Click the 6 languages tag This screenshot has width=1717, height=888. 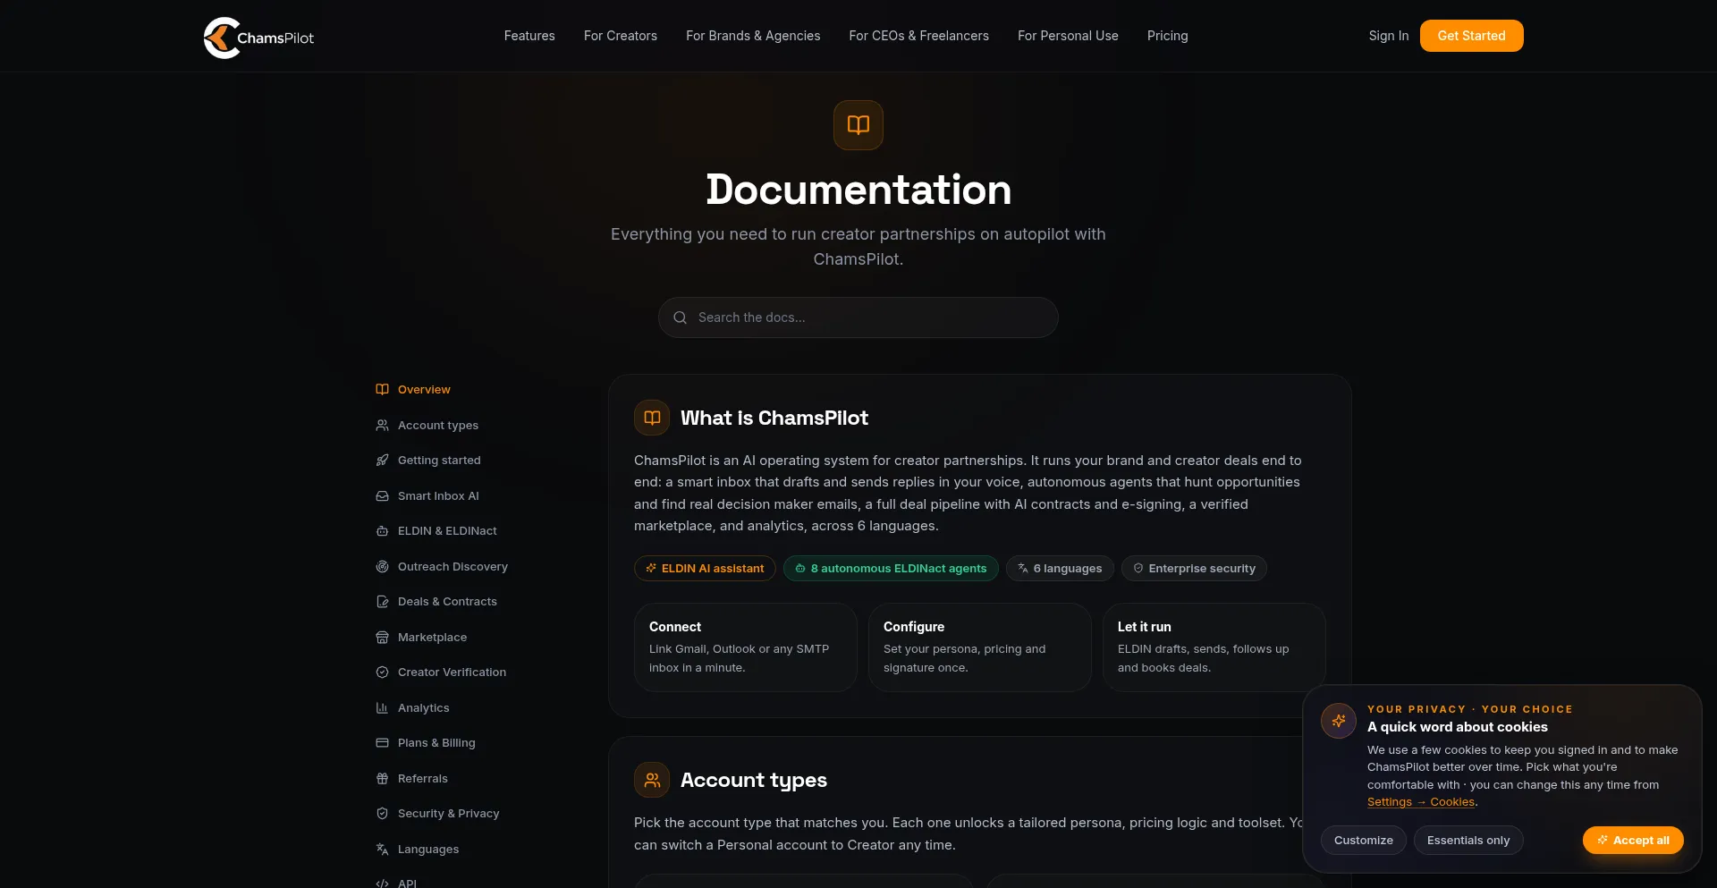(x=1060, y=568)
